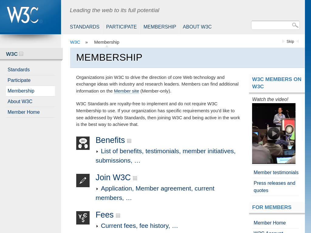This screenshot has height=233, width=311.
Task: Follow the Member site link
Action: 126,91
